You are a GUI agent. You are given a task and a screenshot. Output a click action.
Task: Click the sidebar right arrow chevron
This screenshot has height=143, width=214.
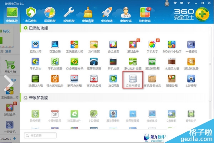(9, 83)
